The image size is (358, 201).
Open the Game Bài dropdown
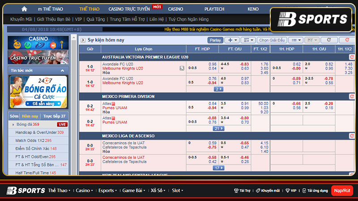pyautogui.click(x=134, y=191)
